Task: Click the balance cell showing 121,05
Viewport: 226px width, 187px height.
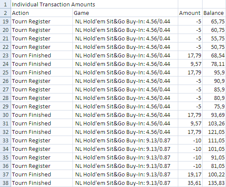Action: (x=214, y=132)
